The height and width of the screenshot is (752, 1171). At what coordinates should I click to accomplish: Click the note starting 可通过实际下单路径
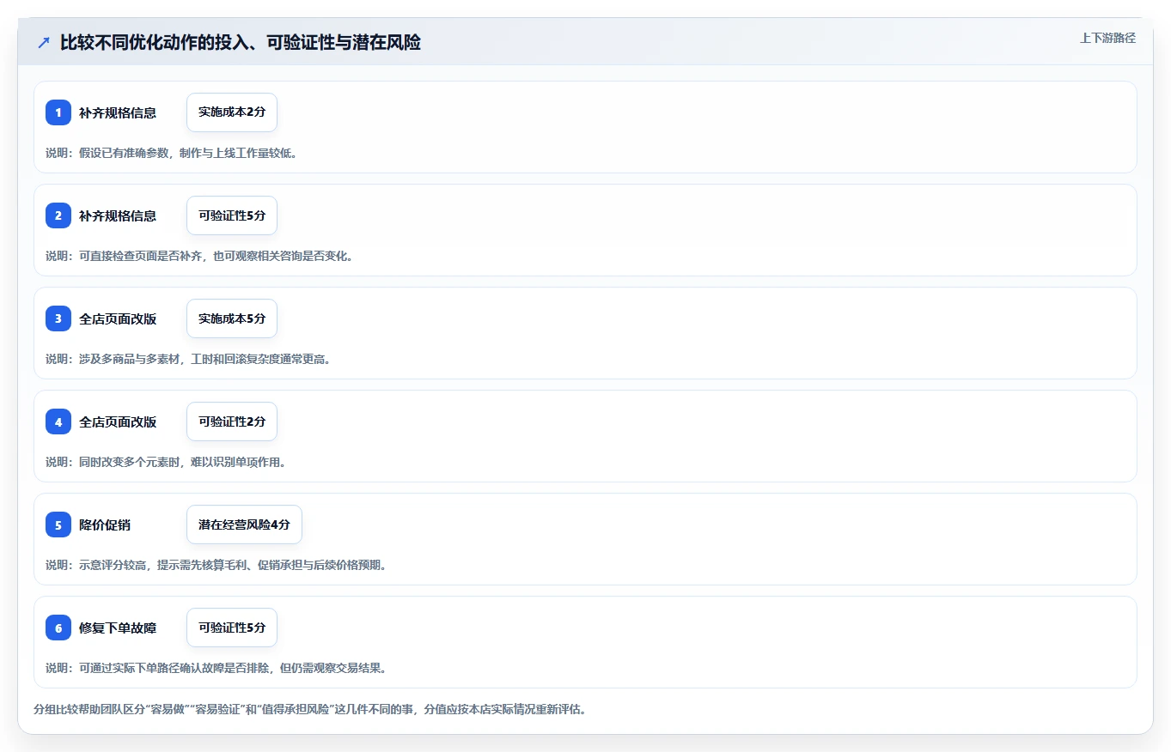click(x=216, y=668)
